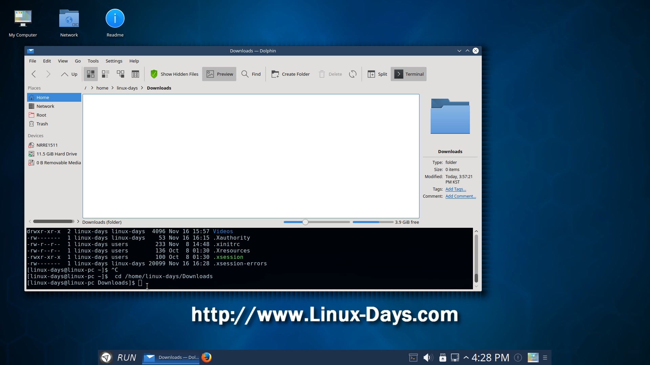Go up one folder level
Screen dimensions: 650x365
click(69, 74)
